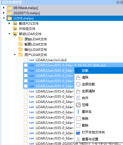123x145 pixels.
Task: Collapse the 移动LiDAR文件 node
Action: point(9,34)
